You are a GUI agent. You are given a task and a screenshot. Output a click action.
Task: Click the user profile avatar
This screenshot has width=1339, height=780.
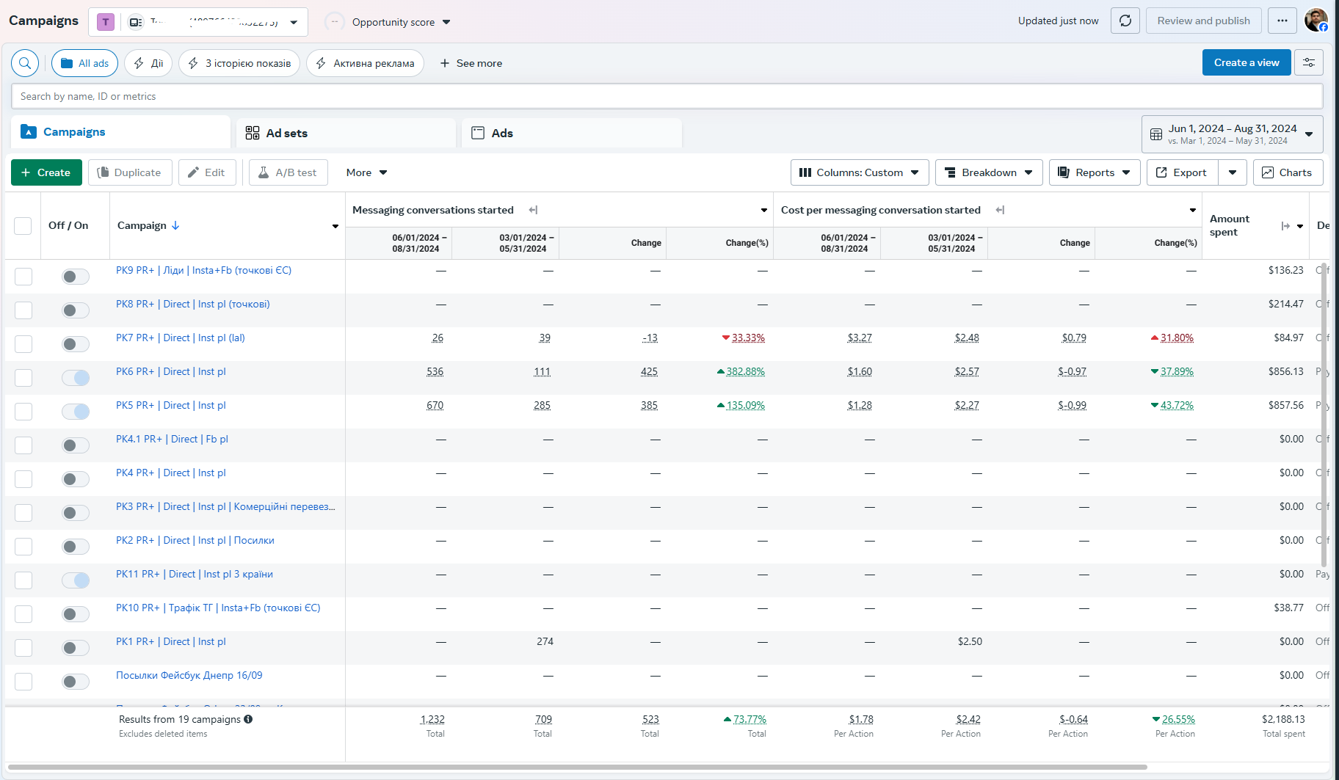1316,20
